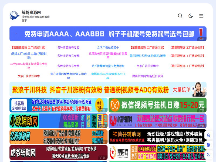The width and height of the screenshot is (216, 162).
Task: Open the floating QQ customer service icon
Action: click(x=208, y=135)
